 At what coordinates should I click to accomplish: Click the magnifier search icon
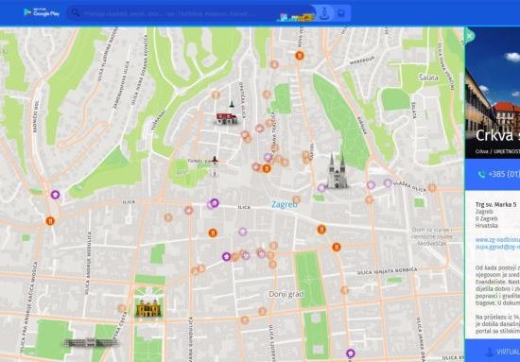pyautogui.click(x=76, y=13)
